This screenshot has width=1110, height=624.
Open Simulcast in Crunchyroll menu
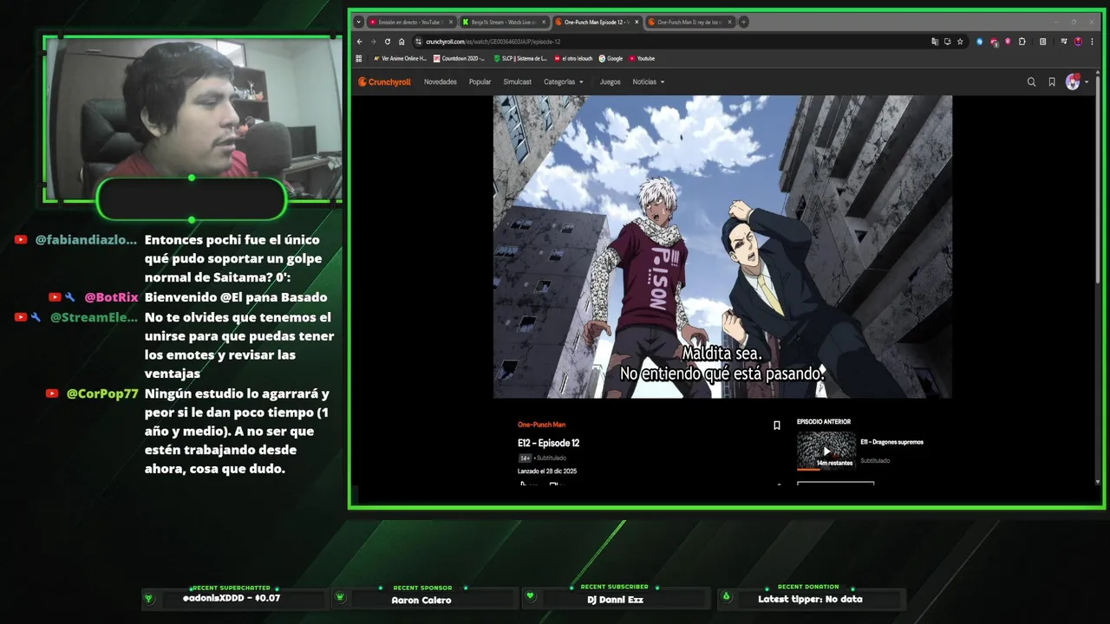click(x=518, y=82)
